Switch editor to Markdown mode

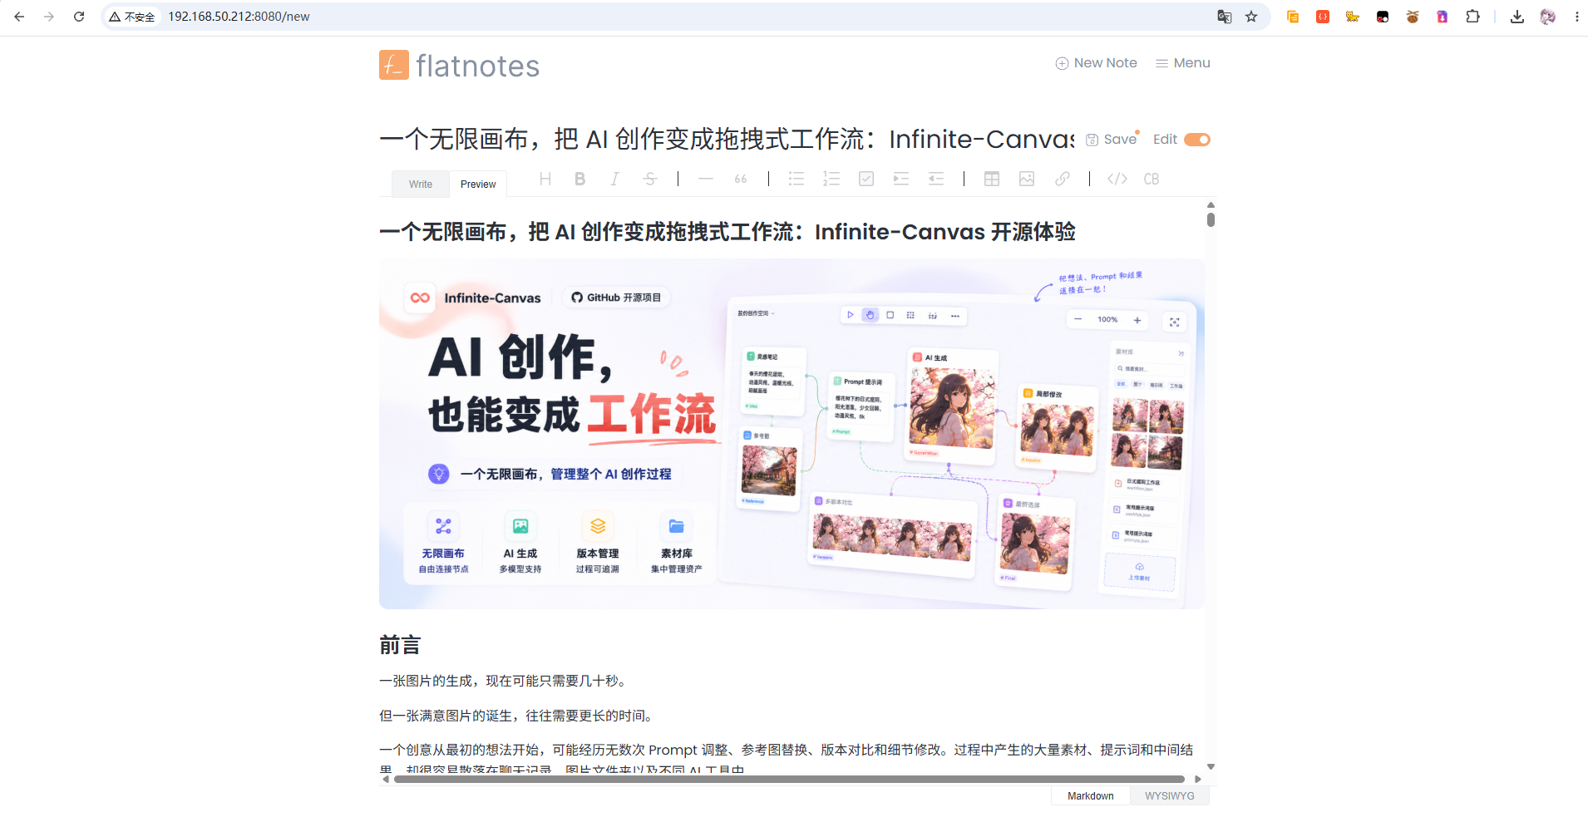pyautogui.click(x=1091, y=796)
